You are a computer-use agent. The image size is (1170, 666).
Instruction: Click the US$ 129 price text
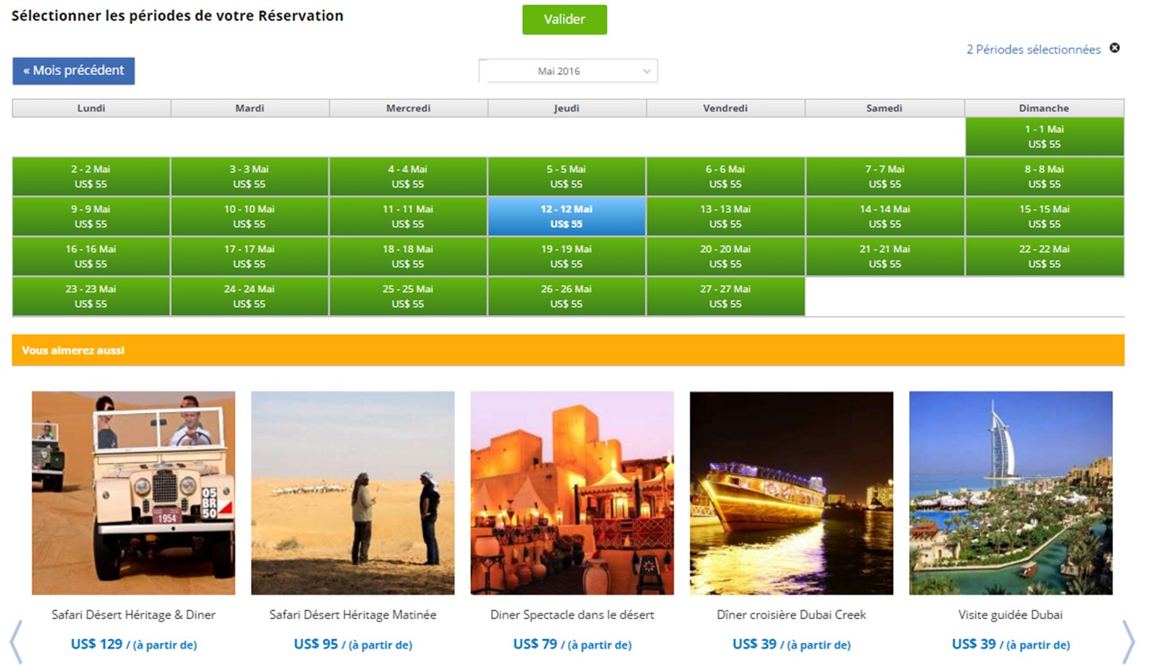[x=96, y=644]
